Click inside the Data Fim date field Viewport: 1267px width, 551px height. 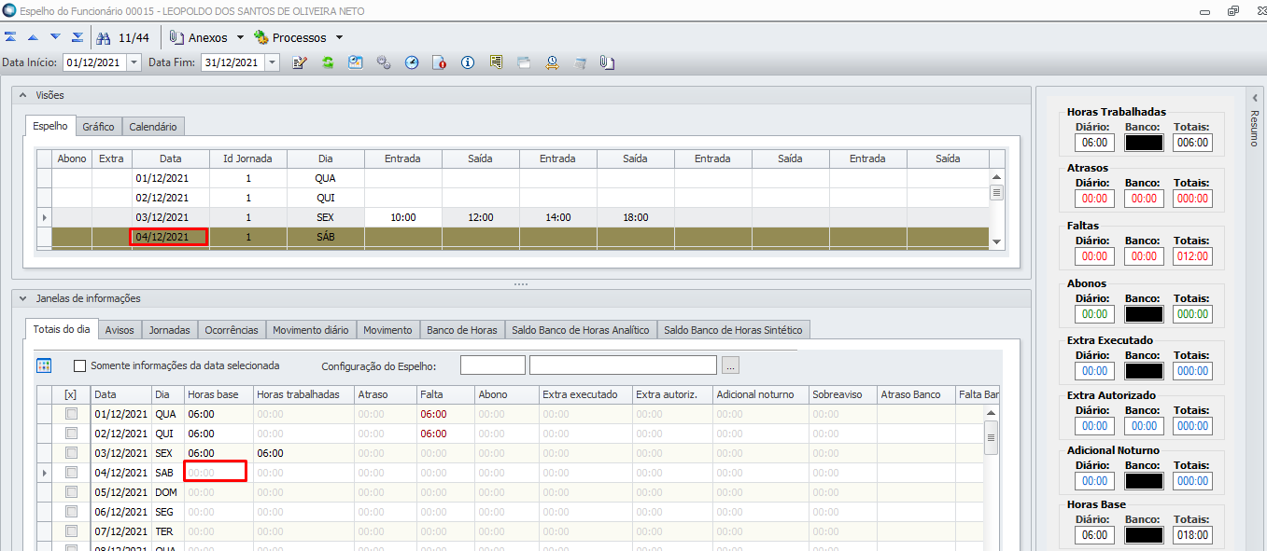click(232, 62)
